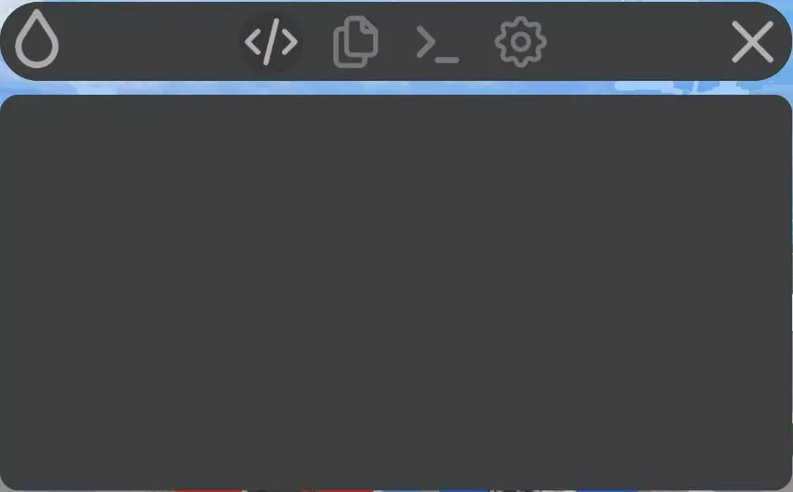Screen dimensions: 793x492
Task: Open the settings gear icon
Action: [x=520, y=42]
